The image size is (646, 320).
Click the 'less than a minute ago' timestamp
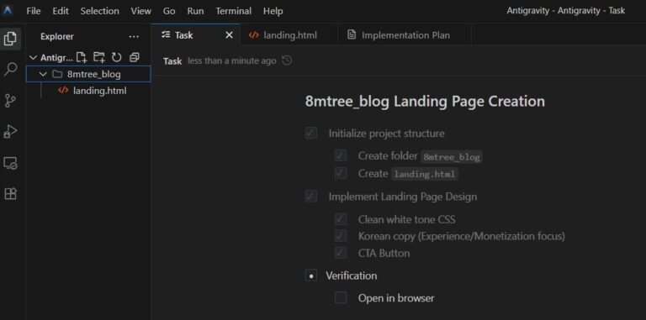tap(231, 60)
